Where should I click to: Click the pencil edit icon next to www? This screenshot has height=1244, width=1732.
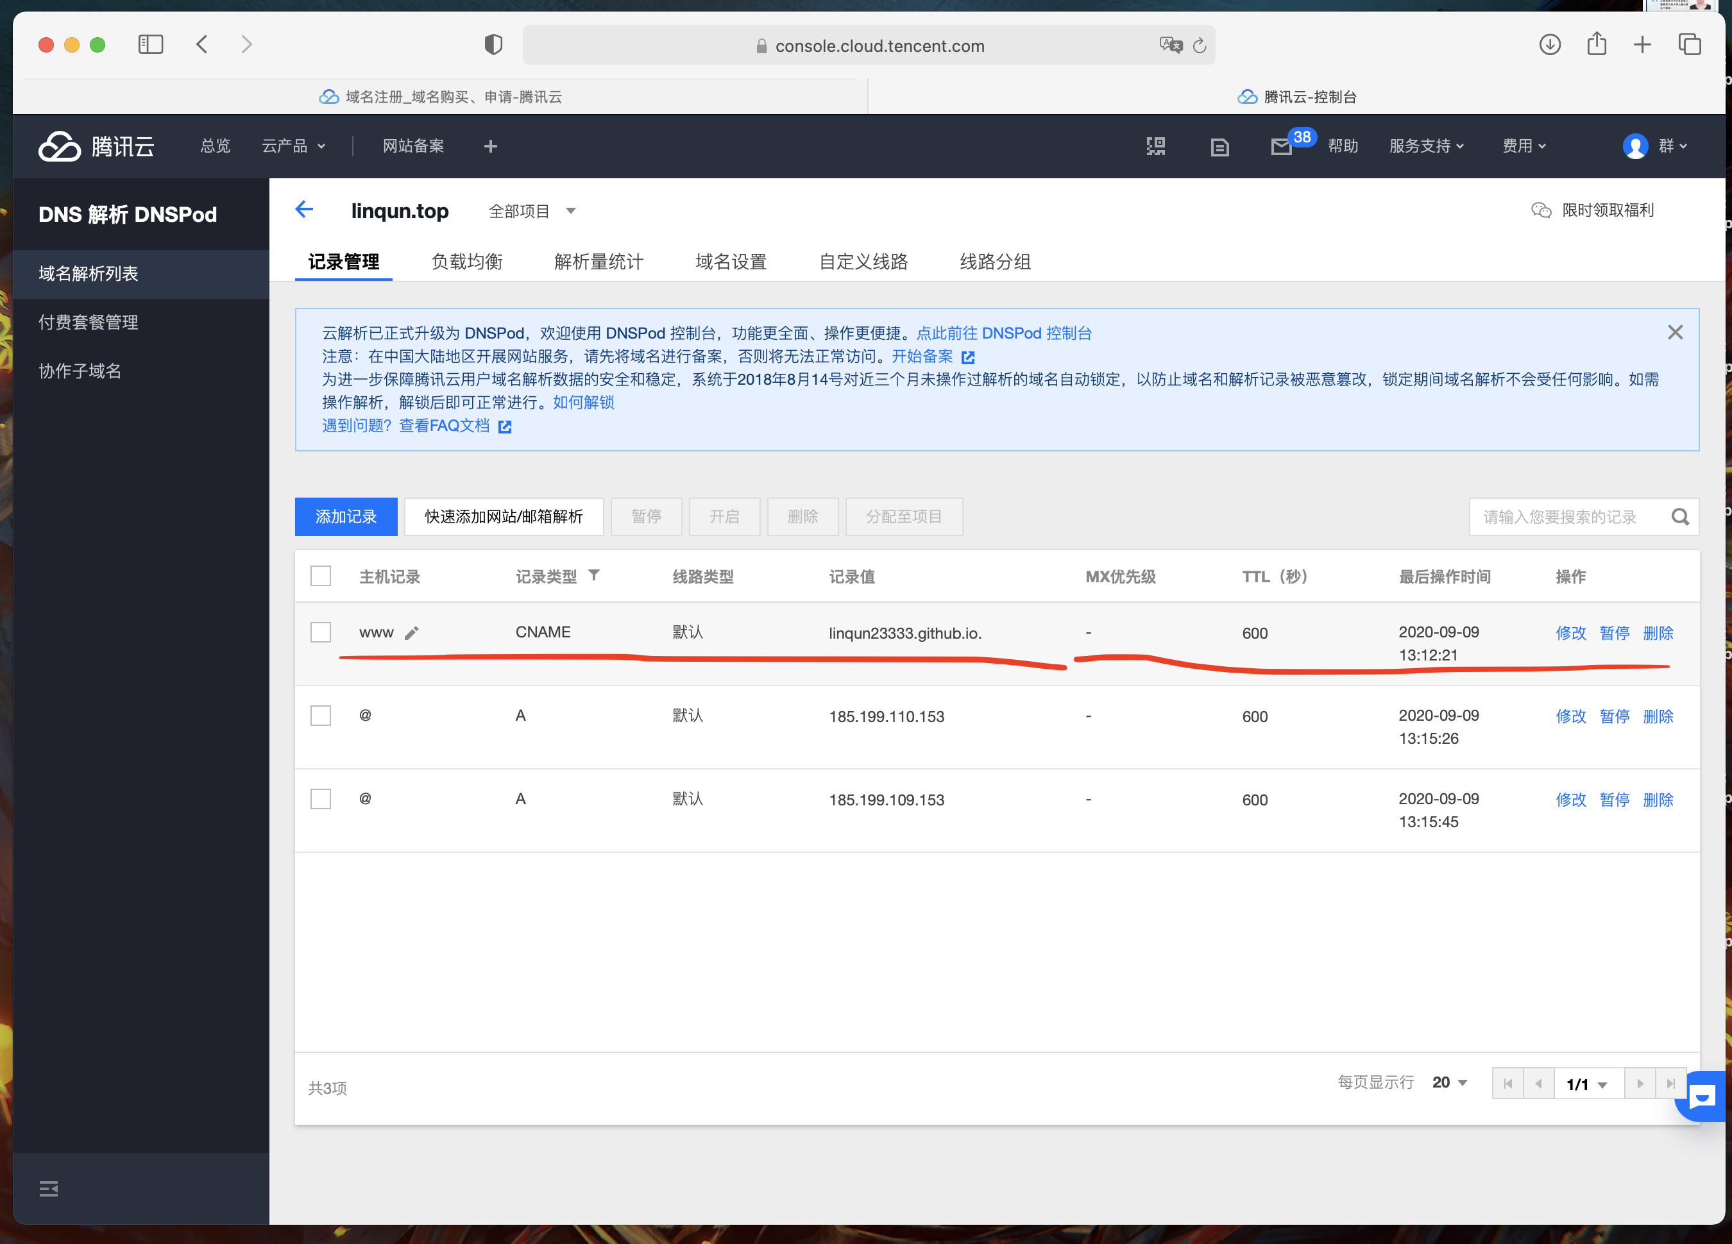pyautogui.click(x=412, y=633)
